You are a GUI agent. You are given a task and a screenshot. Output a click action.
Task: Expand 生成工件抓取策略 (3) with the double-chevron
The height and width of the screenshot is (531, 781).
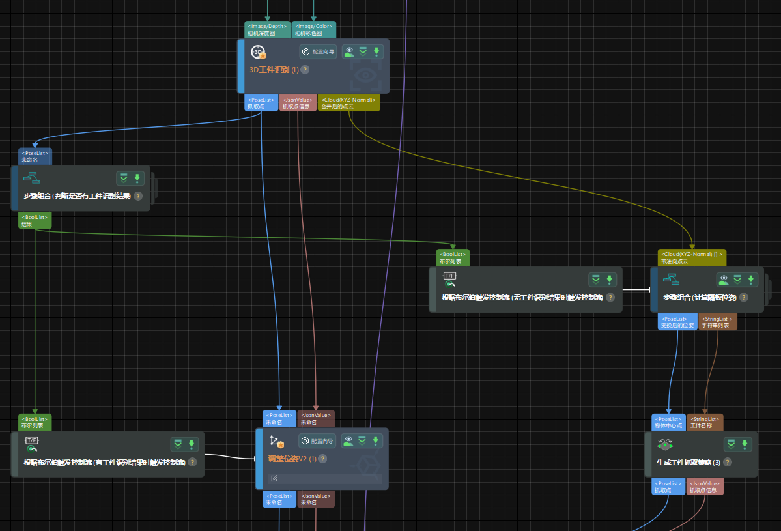731,444
